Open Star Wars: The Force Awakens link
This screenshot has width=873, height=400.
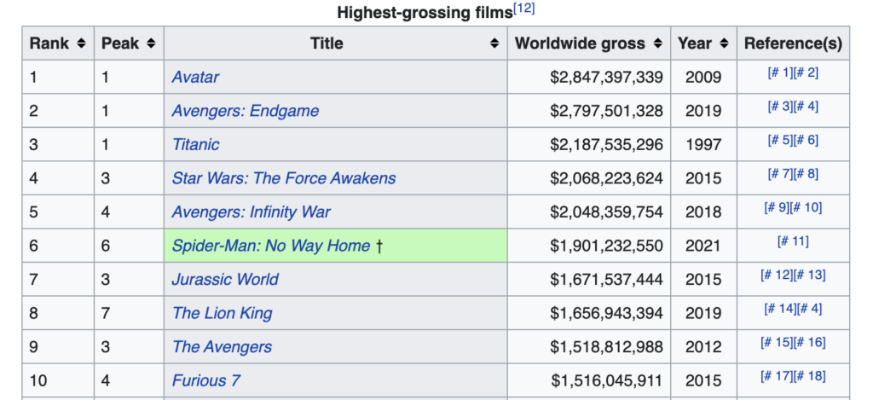pyautogui.click(x=284, y=178)
